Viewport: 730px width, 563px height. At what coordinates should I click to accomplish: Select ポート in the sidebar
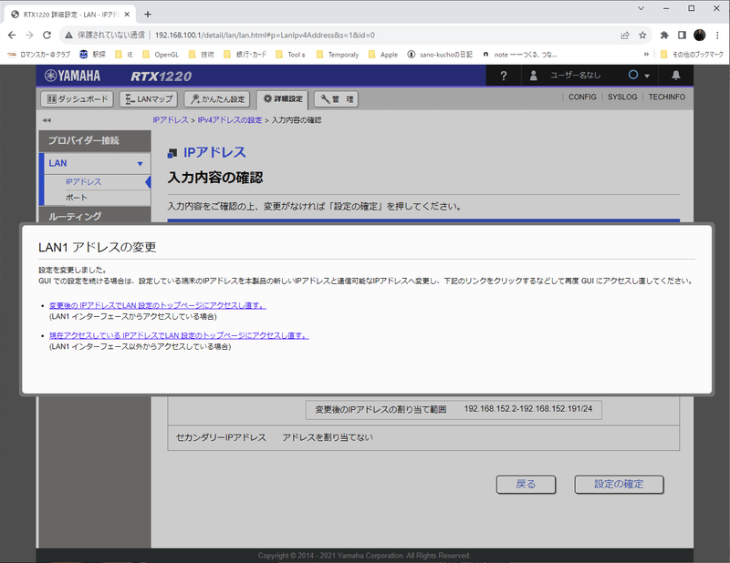77,198
